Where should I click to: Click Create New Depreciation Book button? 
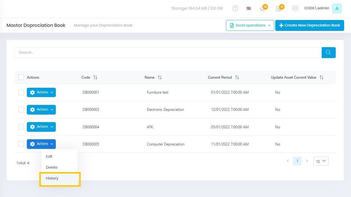(x=310, y=26)
